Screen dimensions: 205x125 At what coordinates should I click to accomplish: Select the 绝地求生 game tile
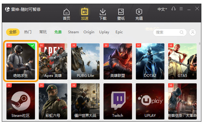(21, 61)
